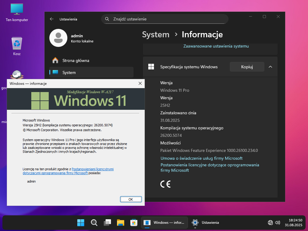The image size is (308, 231).
Task: Launch File Explorer from the taskbar
Action: click(x=121, y=223)
